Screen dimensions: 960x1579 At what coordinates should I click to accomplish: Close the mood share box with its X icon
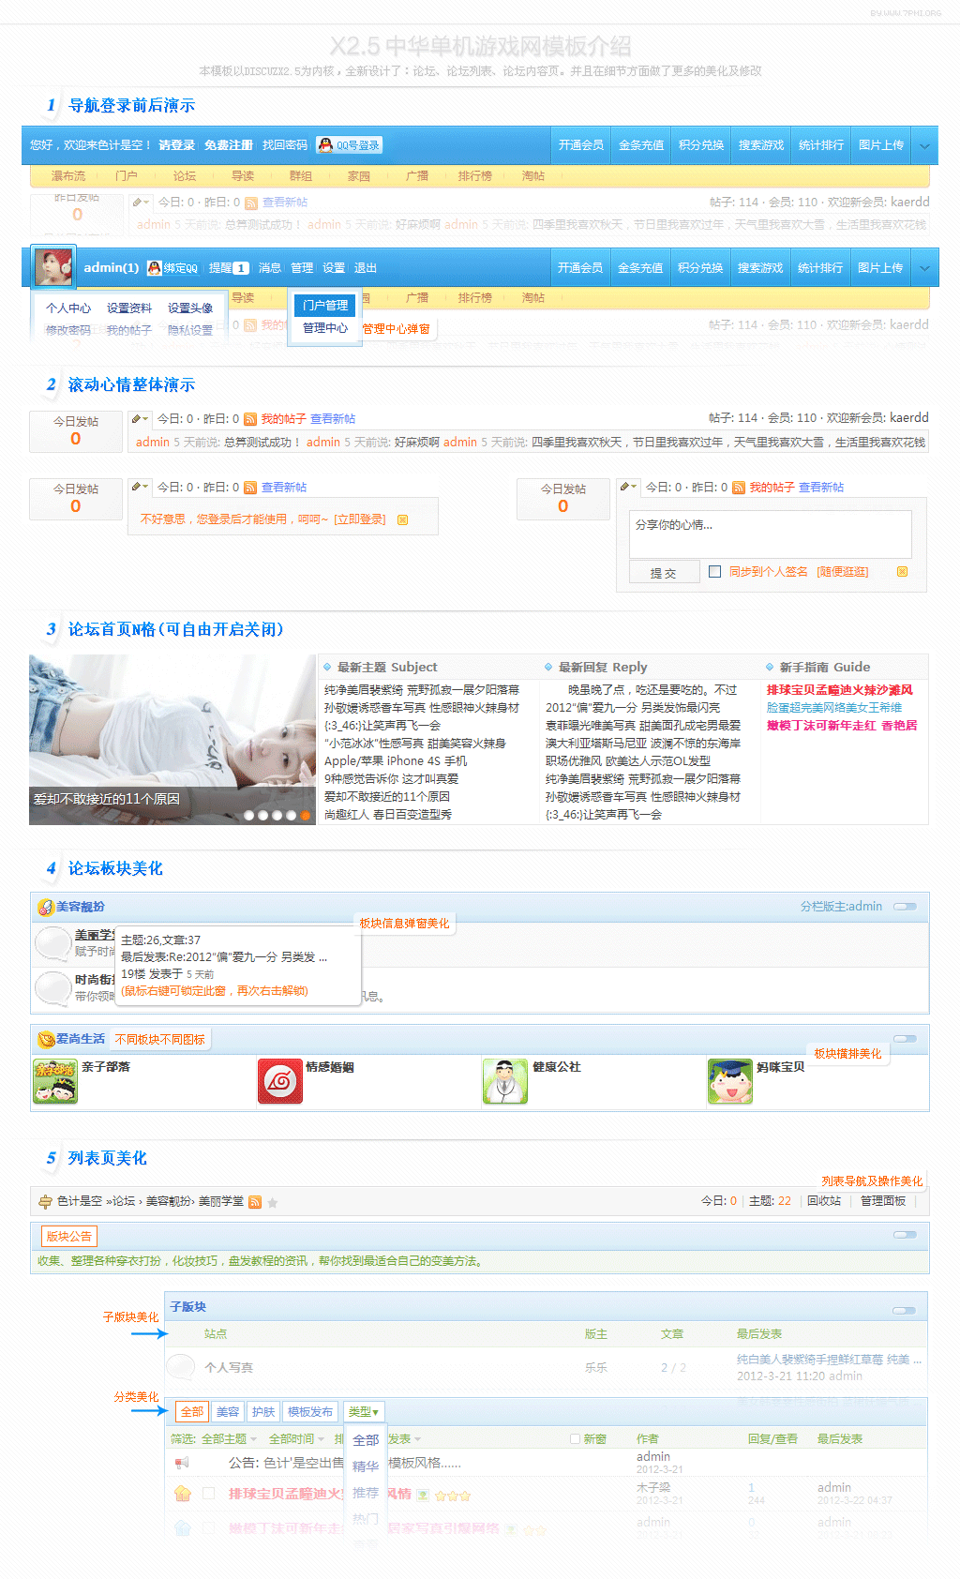coord(903,572)
